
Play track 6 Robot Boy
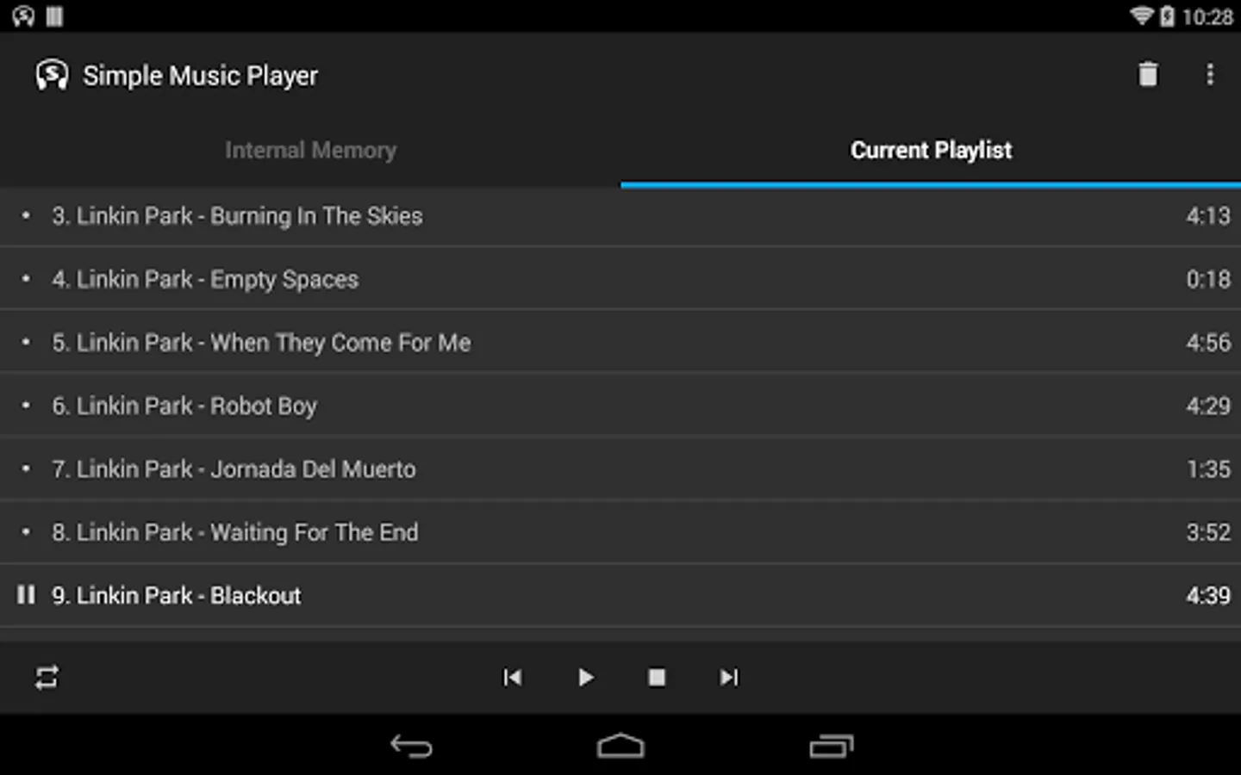pyautogui.click(x=620, y=406)
